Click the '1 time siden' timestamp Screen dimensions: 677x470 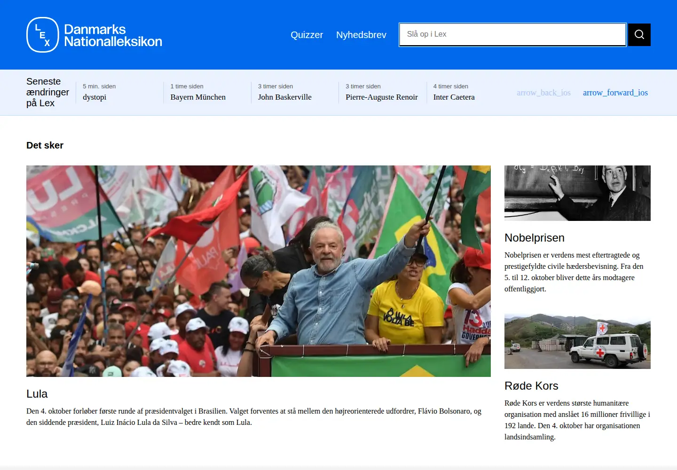[187, 86]
